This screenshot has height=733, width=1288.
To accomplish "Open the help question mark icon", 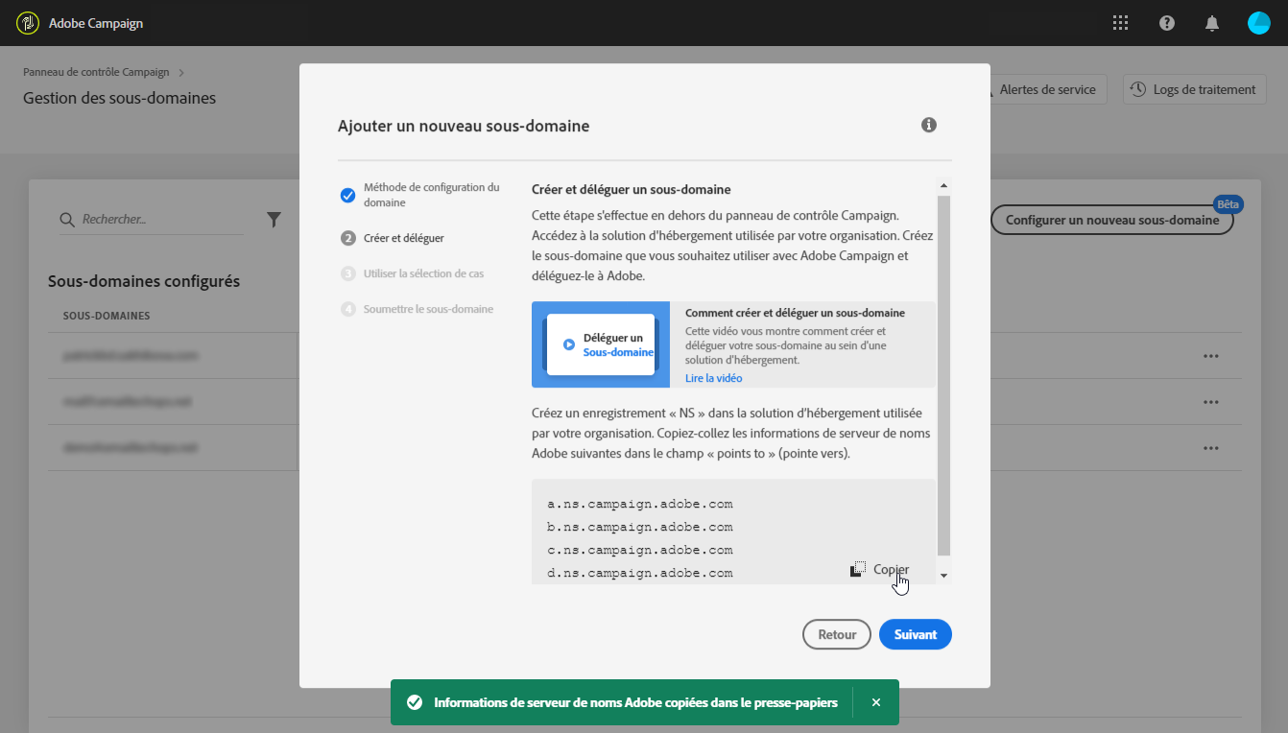I will (x=1167, y=23).
